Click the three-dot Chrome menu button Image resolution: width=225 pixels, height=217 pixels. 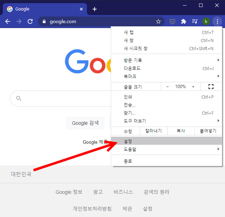click(x=217, y=21)
